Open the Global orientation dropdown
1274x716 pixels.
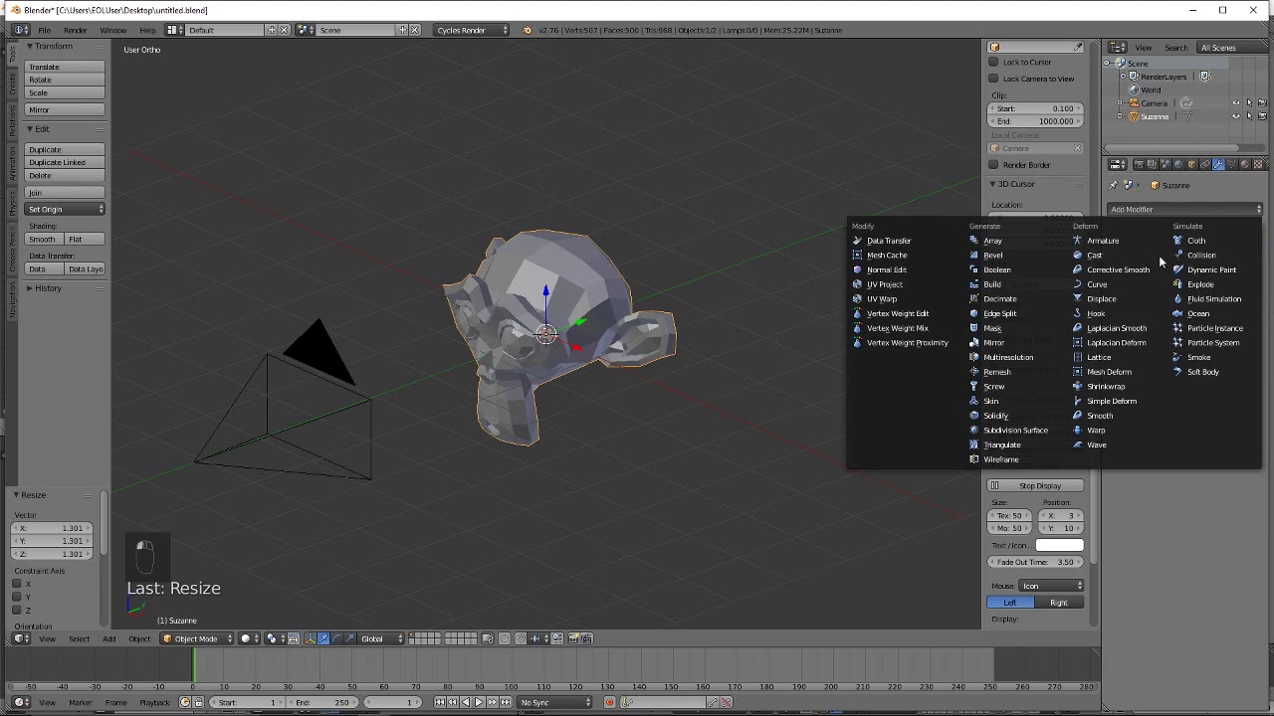381,638
